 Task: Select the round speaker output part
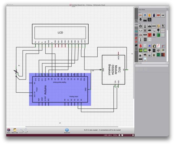[x=154, y=50]
